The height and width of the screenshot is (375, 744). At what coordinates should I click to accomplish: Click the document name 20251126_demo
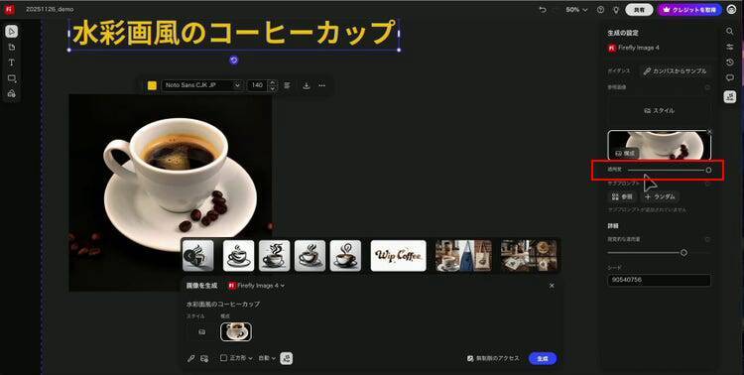click(50, 10)
